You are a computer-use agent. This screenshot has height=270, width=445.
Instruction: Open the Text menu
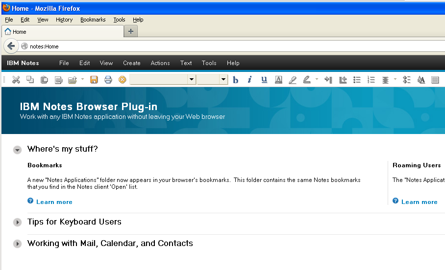[186, 63]
